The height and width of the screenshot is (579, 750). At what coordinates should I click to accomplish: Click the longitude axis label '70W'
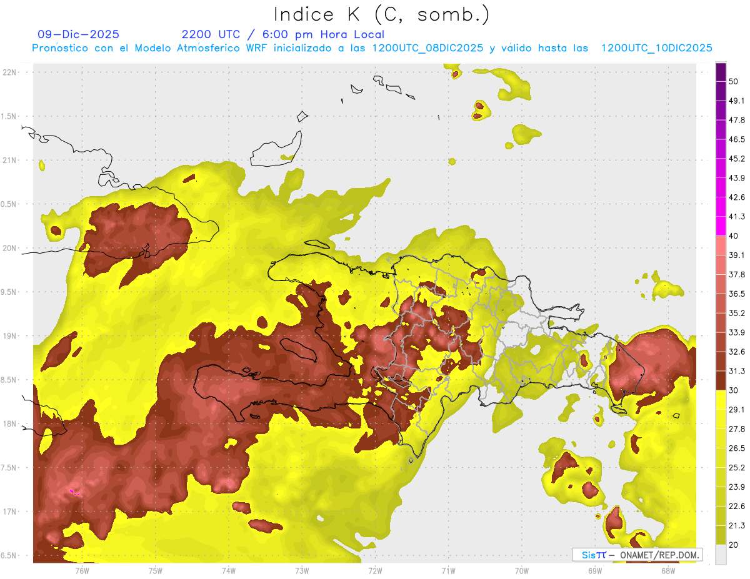point(522,570)
